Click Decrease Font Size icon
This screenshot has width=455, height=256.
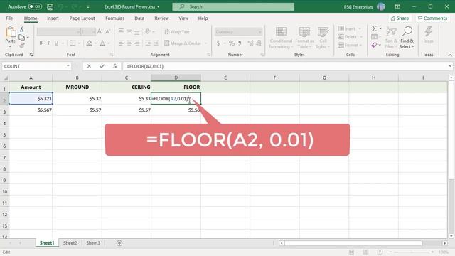tap(107, 31)
